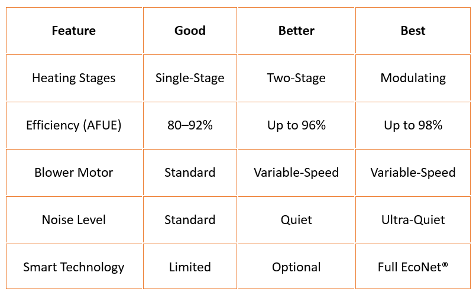Click the Up to 98% cell
This screenshot has height=295, width=476.
413,125
